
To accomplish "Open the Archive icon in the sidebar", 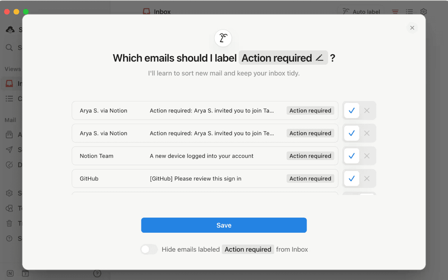I will coord(9,134).
